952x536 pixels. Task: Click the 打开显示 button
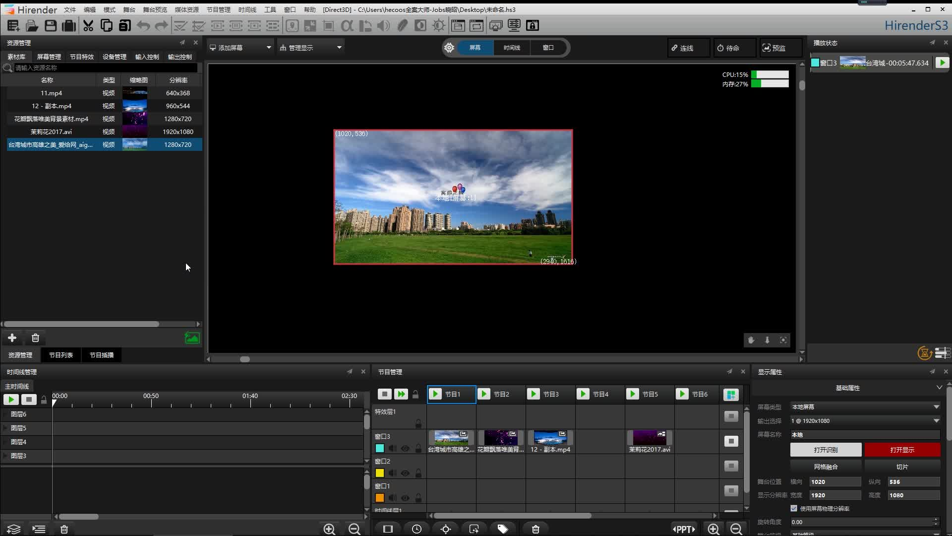902,450
